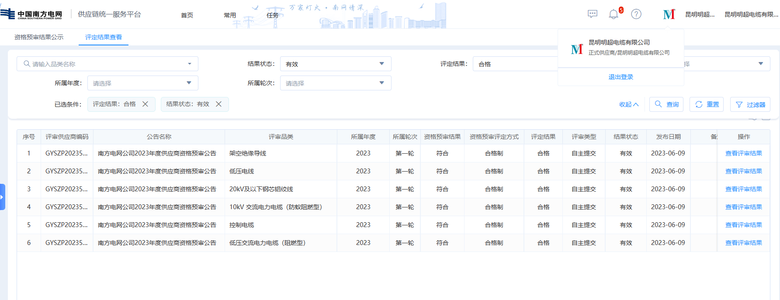The image size is (780, 300).
Task: Click the China Southern Power Grid logo
Action: [x=31, y=14]
